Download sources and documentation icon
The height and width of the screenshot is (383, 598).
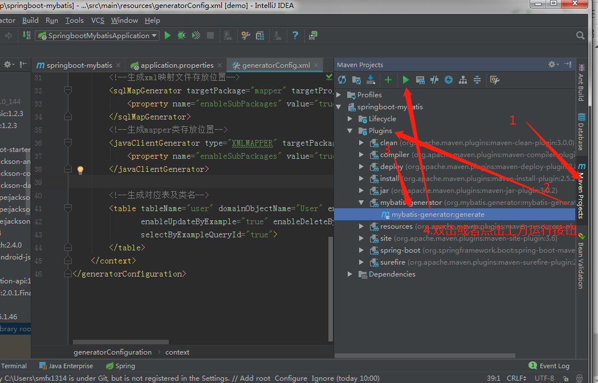371,80
